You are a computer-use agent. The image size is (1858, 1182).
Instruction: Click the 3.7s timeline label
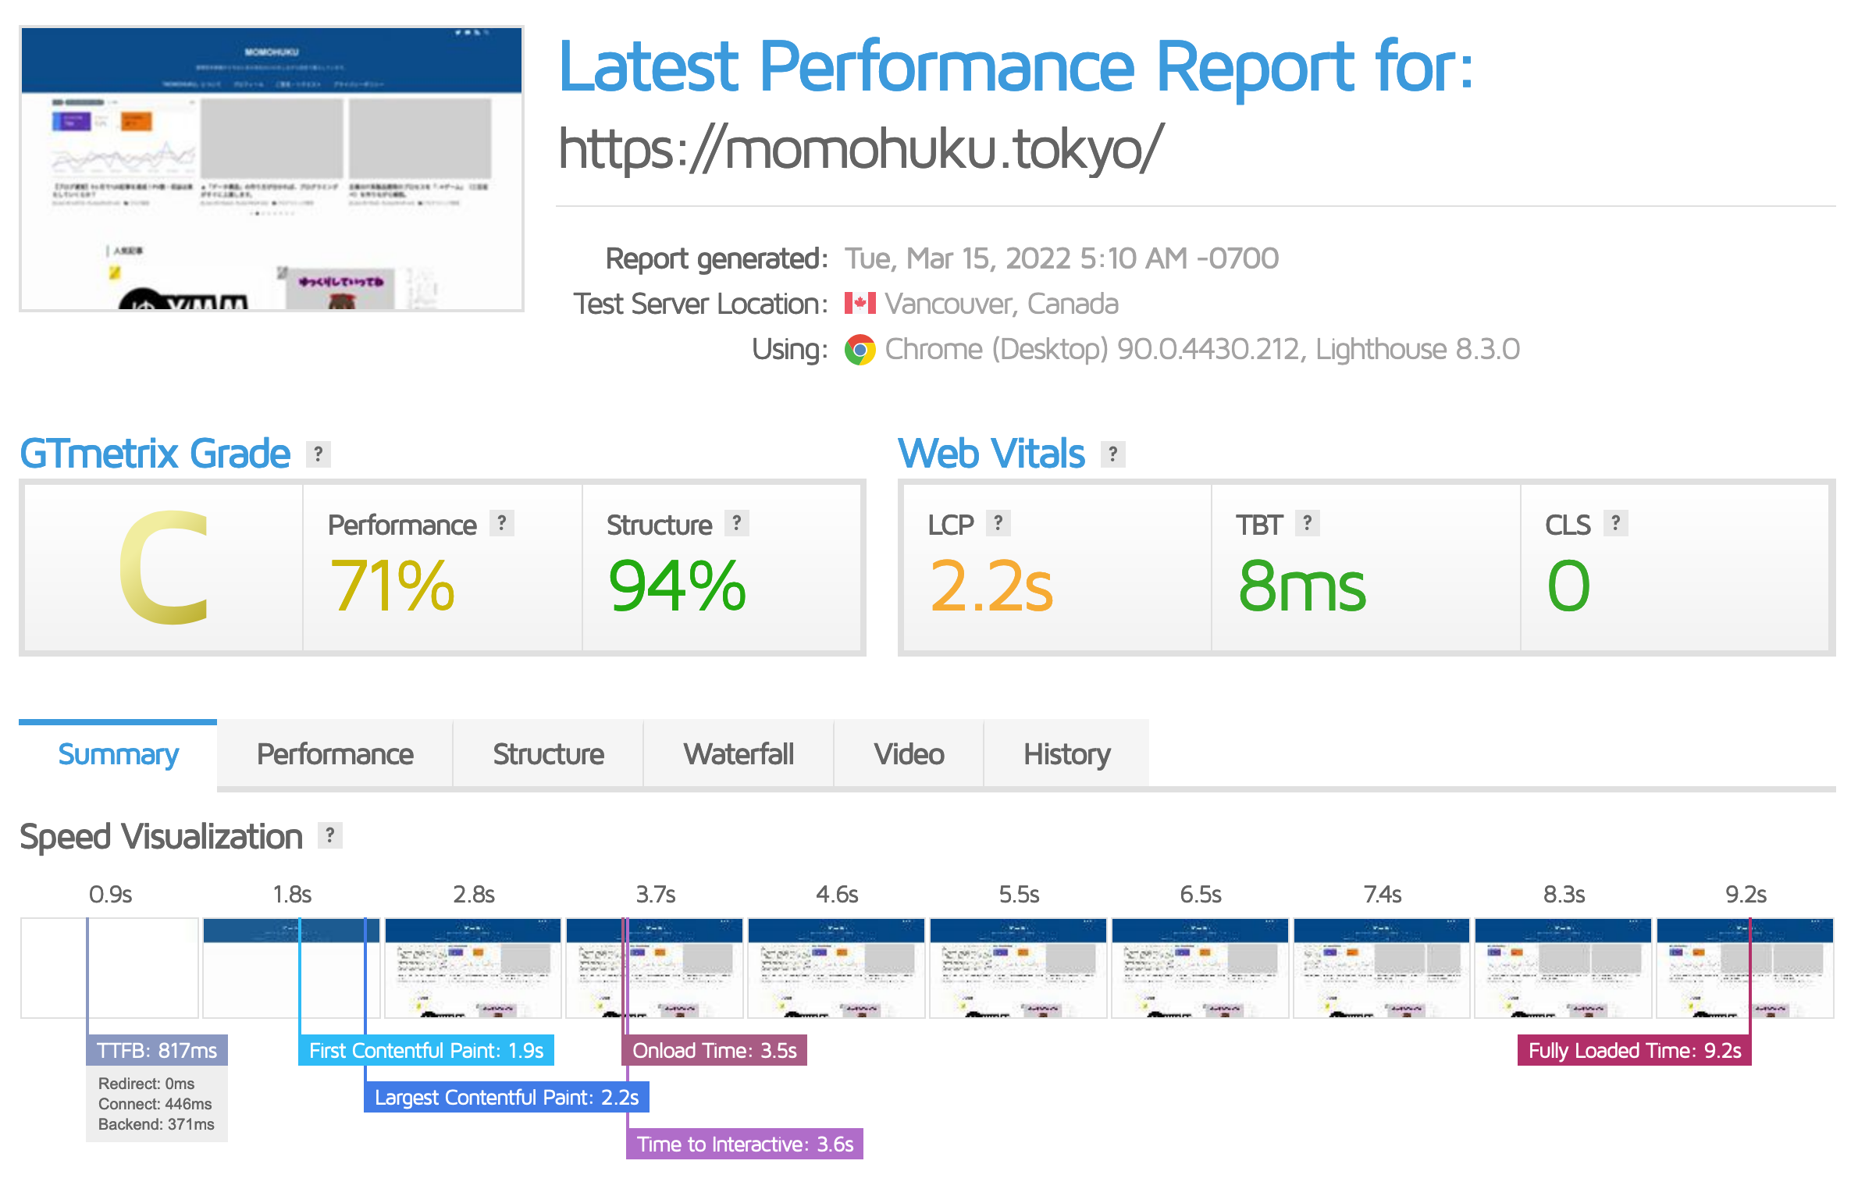click(655, 894)
